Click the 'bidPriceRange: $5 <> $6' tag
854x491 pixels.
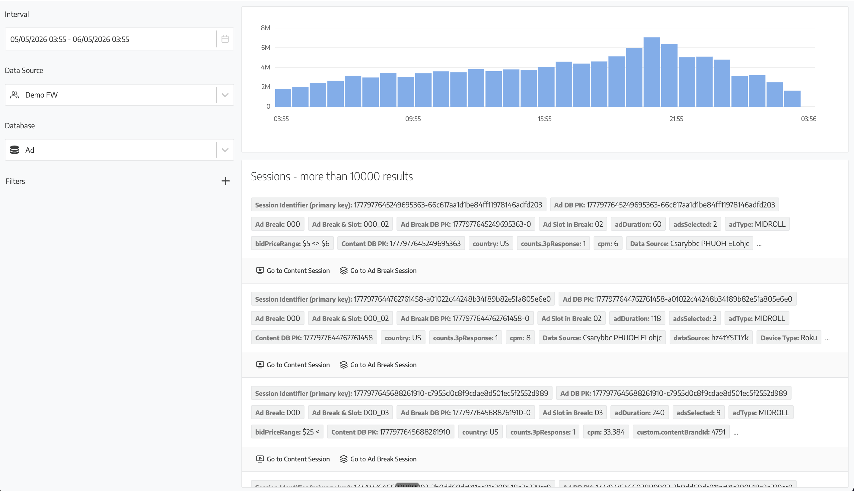pos(292,243)
